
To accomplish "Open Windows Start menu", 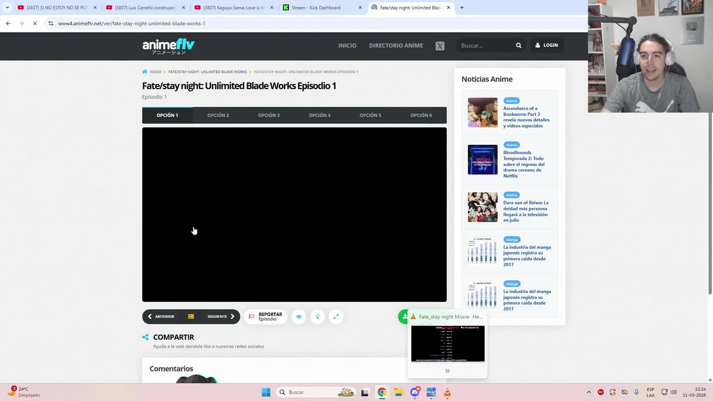I will (266, 392).
